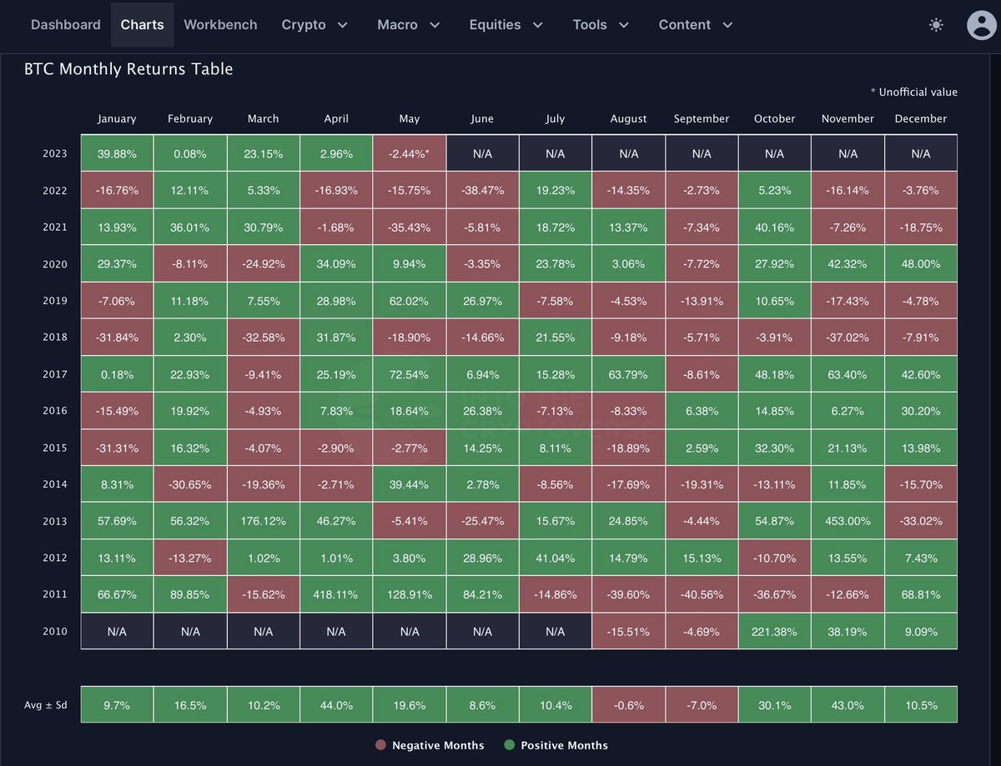Click the green Positive Months legend dot
This screenshot has height=766, width=1001.
click(x=511, y=745)
